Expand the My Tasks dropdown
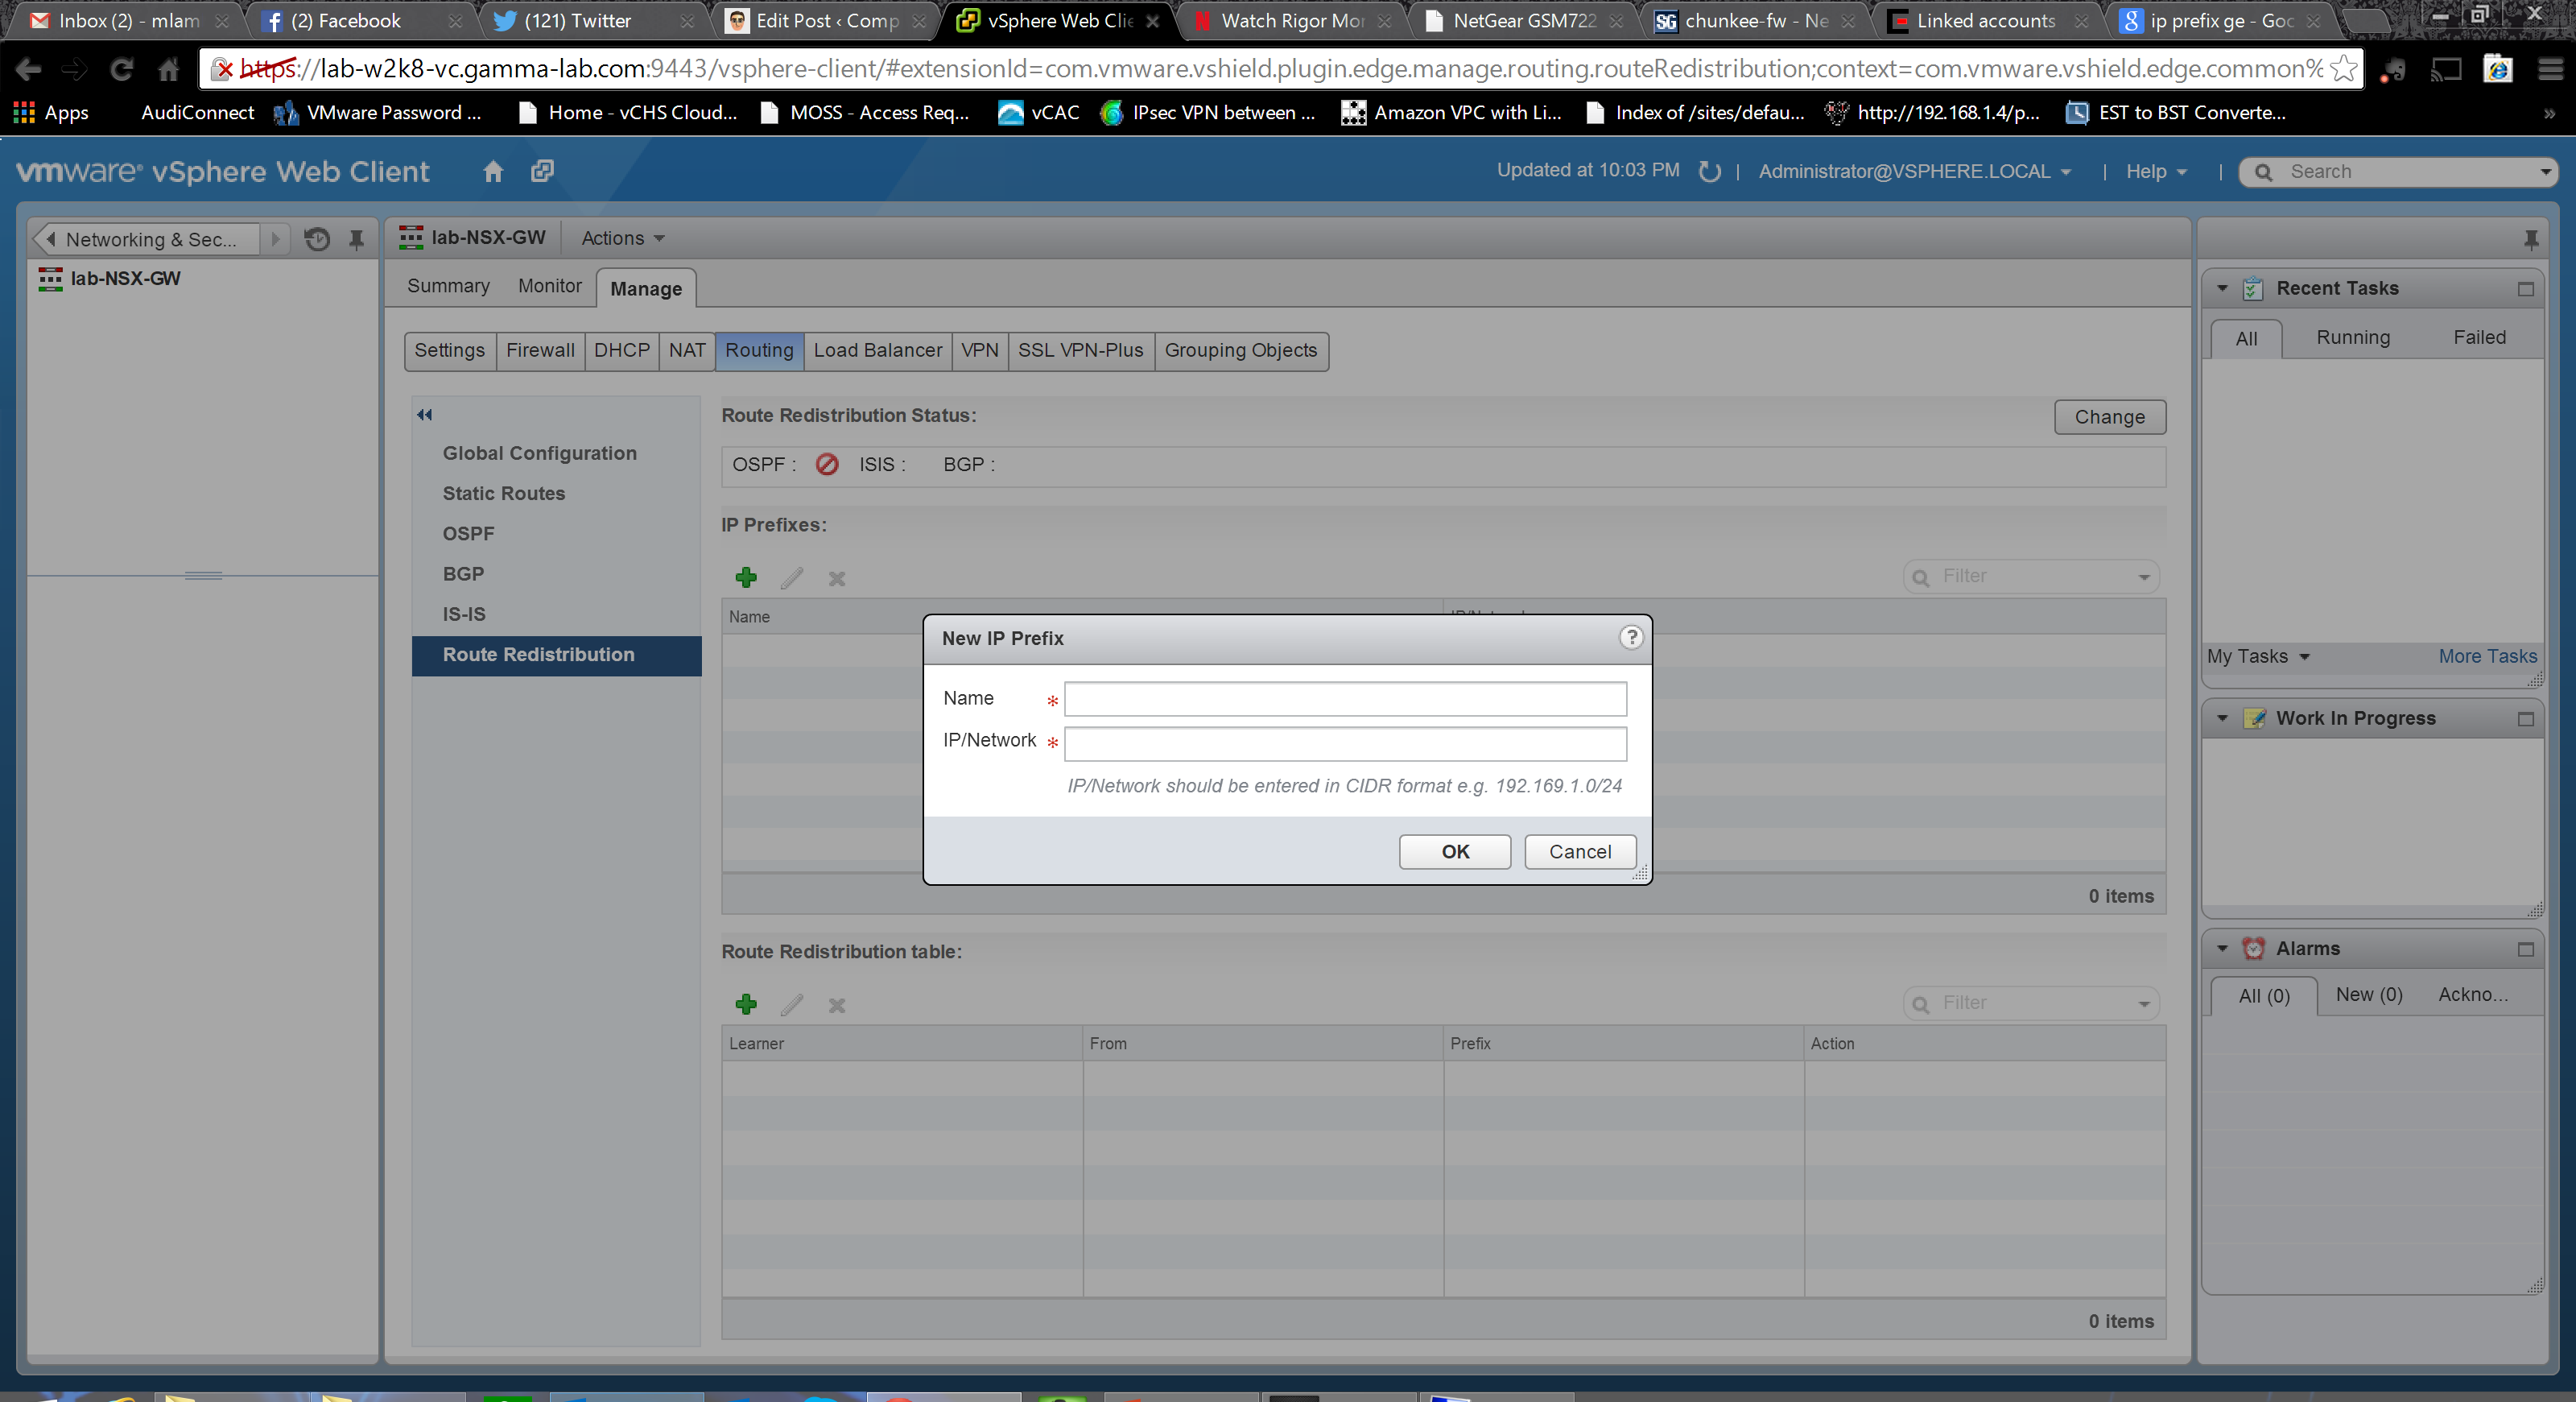The height and width of the screenshot is (1402, 2576). point(2258,656)
